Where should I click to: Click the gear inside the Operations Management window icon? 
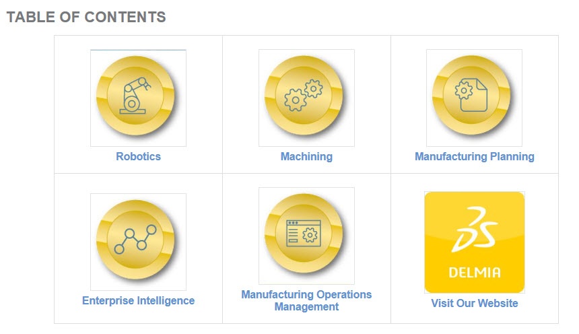[x=310, y=235]
